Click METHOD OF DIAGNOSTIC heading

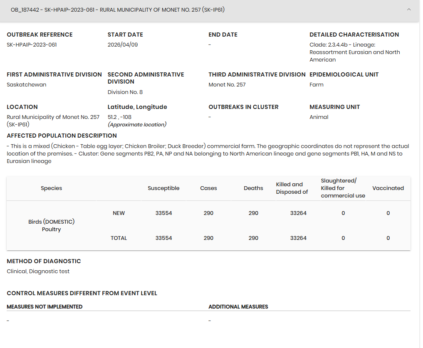tap(44, 262)
